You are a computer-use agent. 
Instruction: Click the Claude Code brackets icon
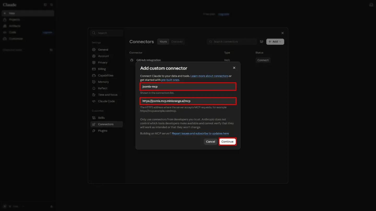[x=94, y=101]
